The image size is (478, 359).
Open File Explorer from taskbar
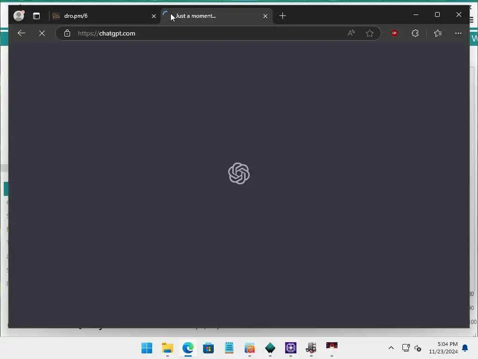tap(168, 348)
